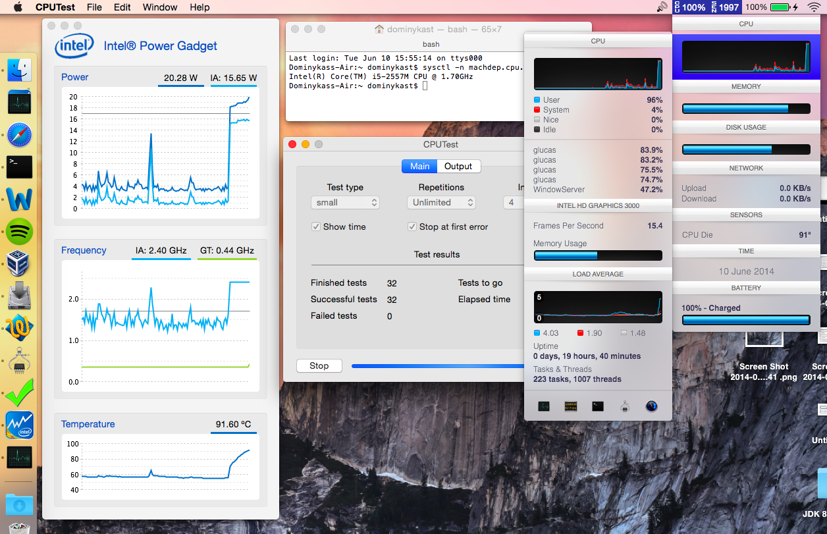Image resolution: width=827 pixels, height=534 pixels.
Task: Click the 91.60 ºC temperature reading
Action: (x=233, y=425)
